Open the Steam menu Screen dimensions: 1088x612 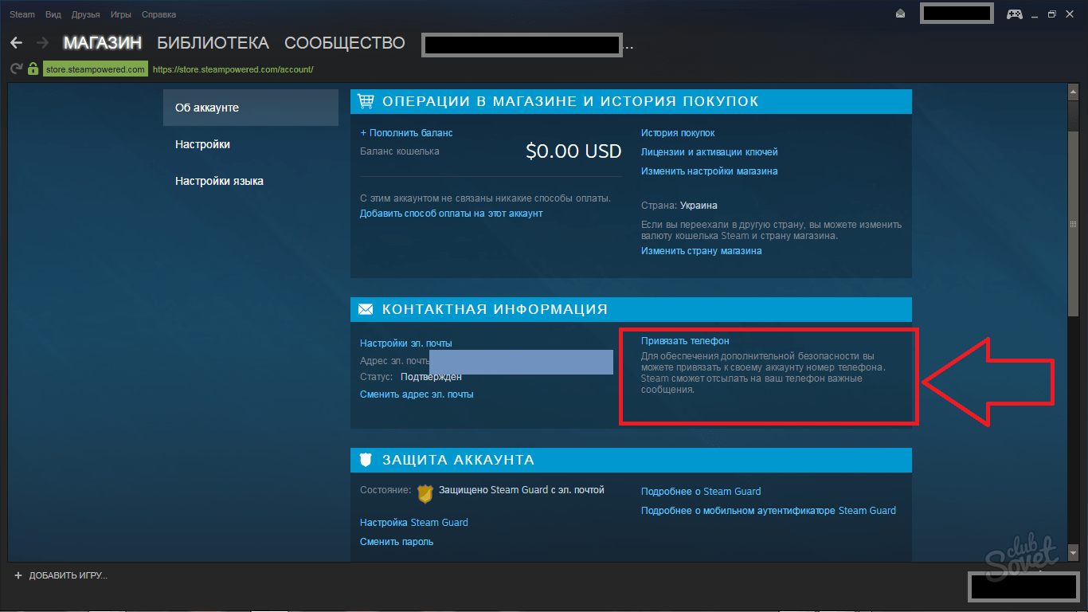pos(22,14)
